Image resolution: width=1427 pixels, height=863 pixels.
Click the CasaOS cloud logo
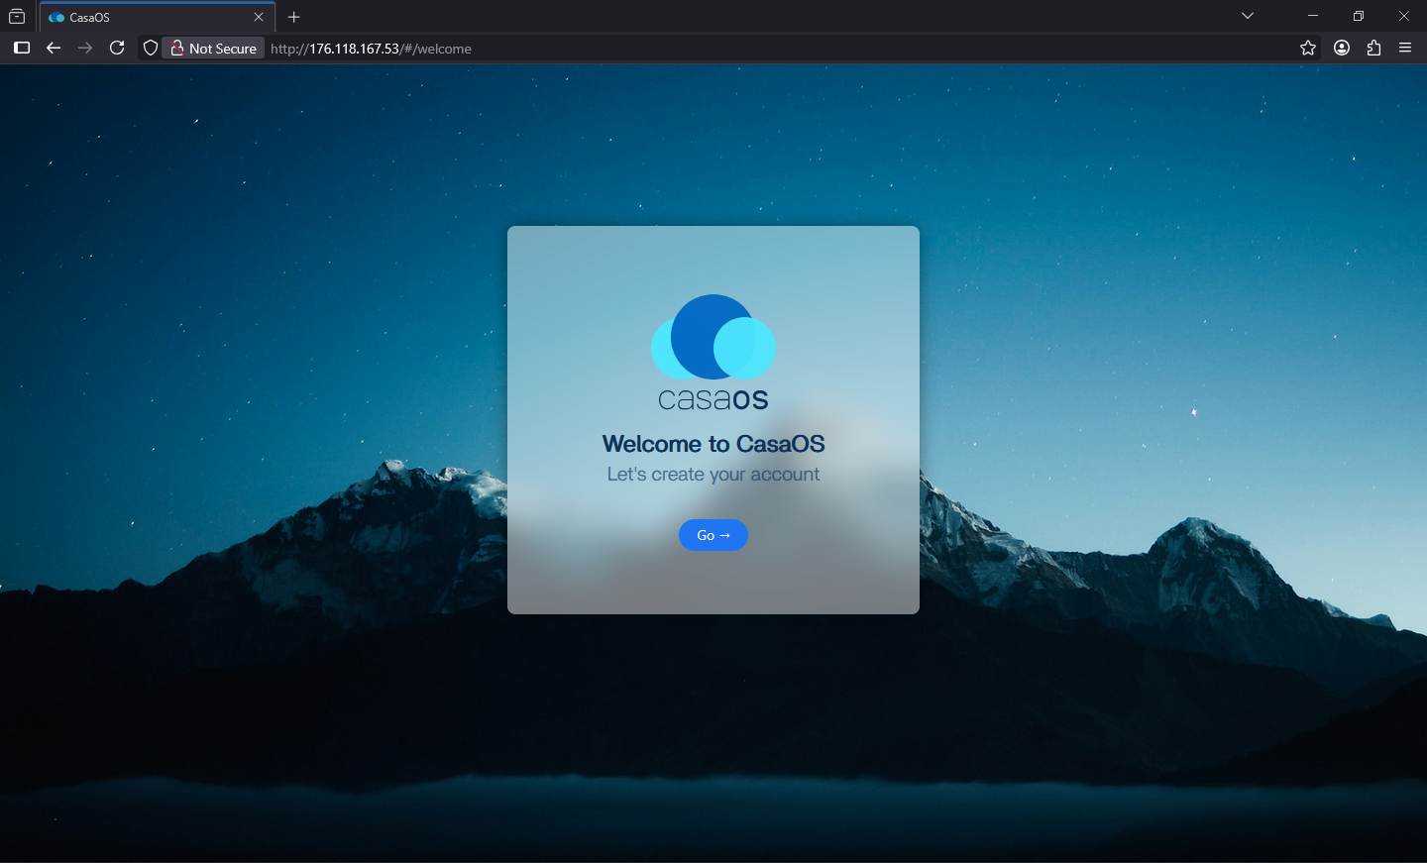click(713, 338)
